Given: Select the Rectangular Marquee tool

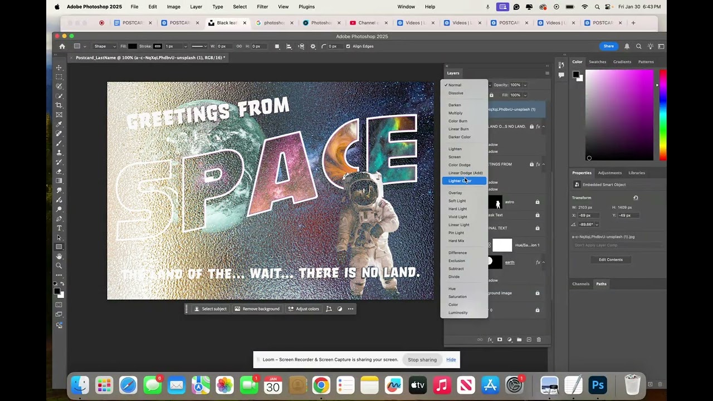Looking at the screenshot, I should pos(59,77).
